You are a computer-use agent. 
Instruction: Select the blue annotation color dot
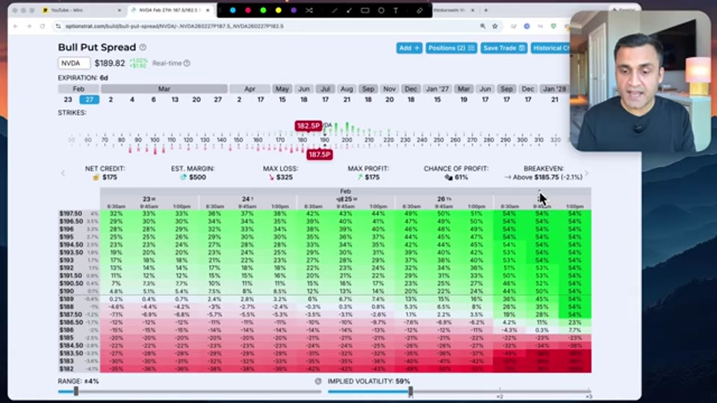233,10
